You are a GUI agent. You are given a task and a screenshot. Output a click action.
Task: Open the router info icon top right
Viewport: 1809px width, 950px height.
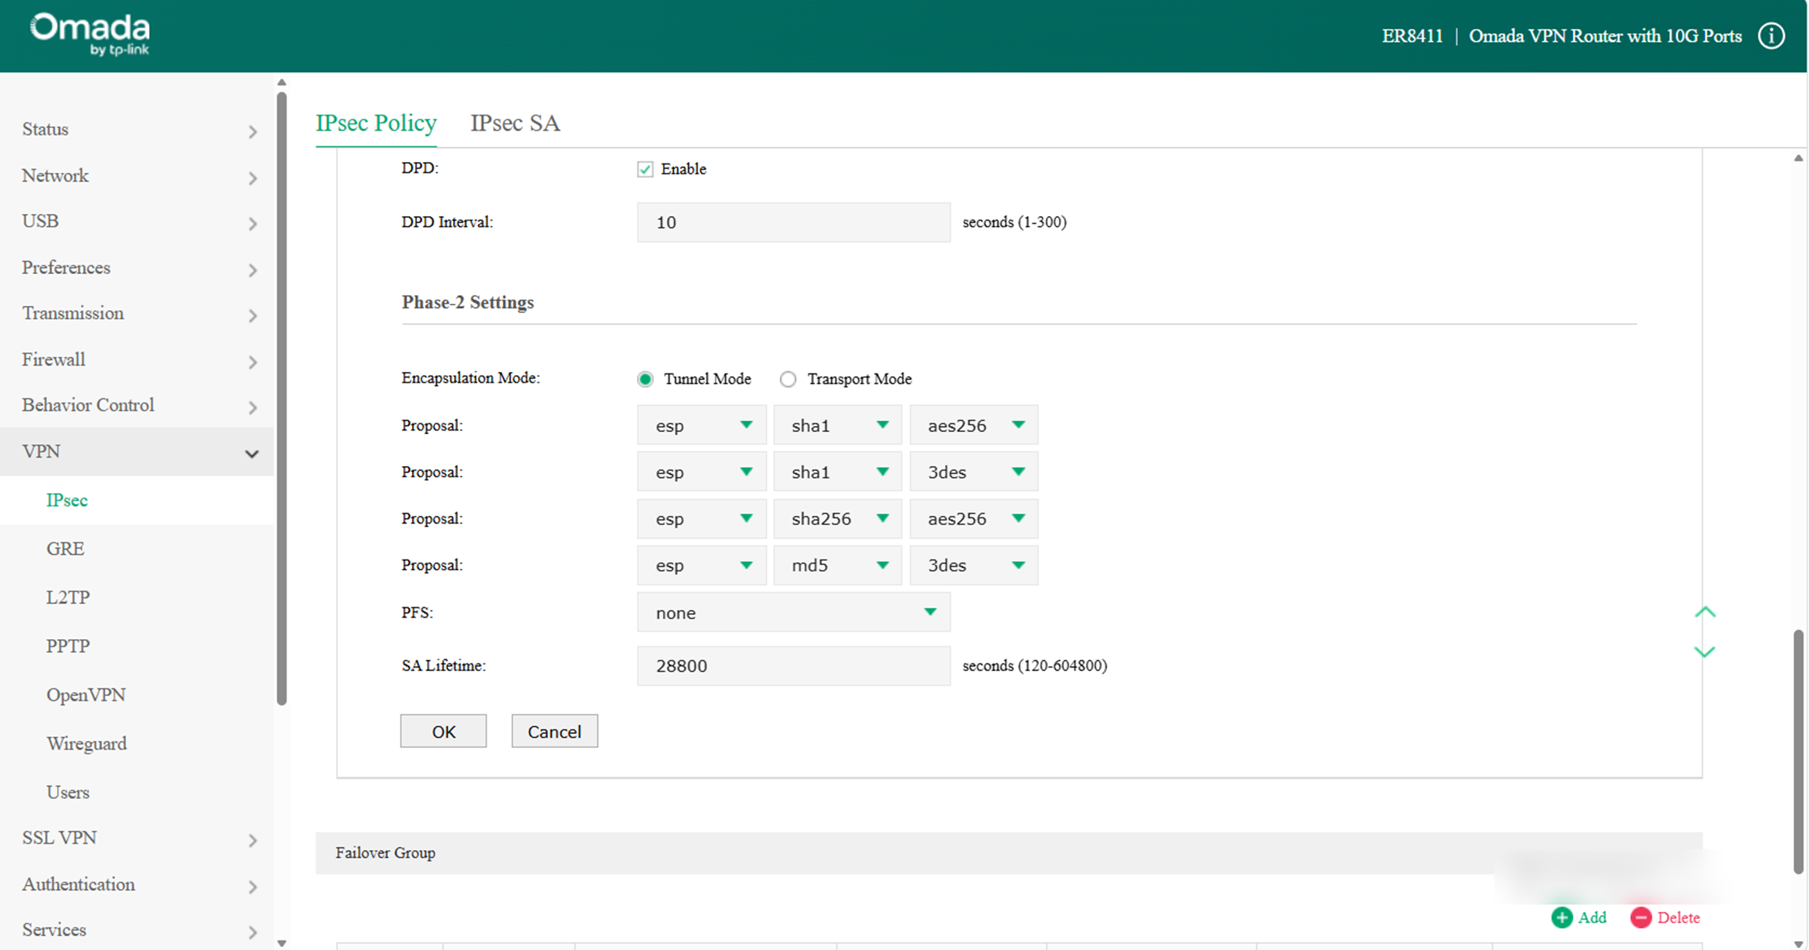[x=1771, y=35]
